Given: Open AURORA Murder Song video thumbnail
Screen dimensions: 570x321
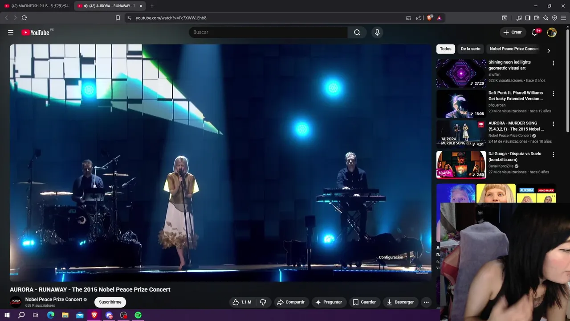Looking at the screenshot, I should click(x=461, y=134).
